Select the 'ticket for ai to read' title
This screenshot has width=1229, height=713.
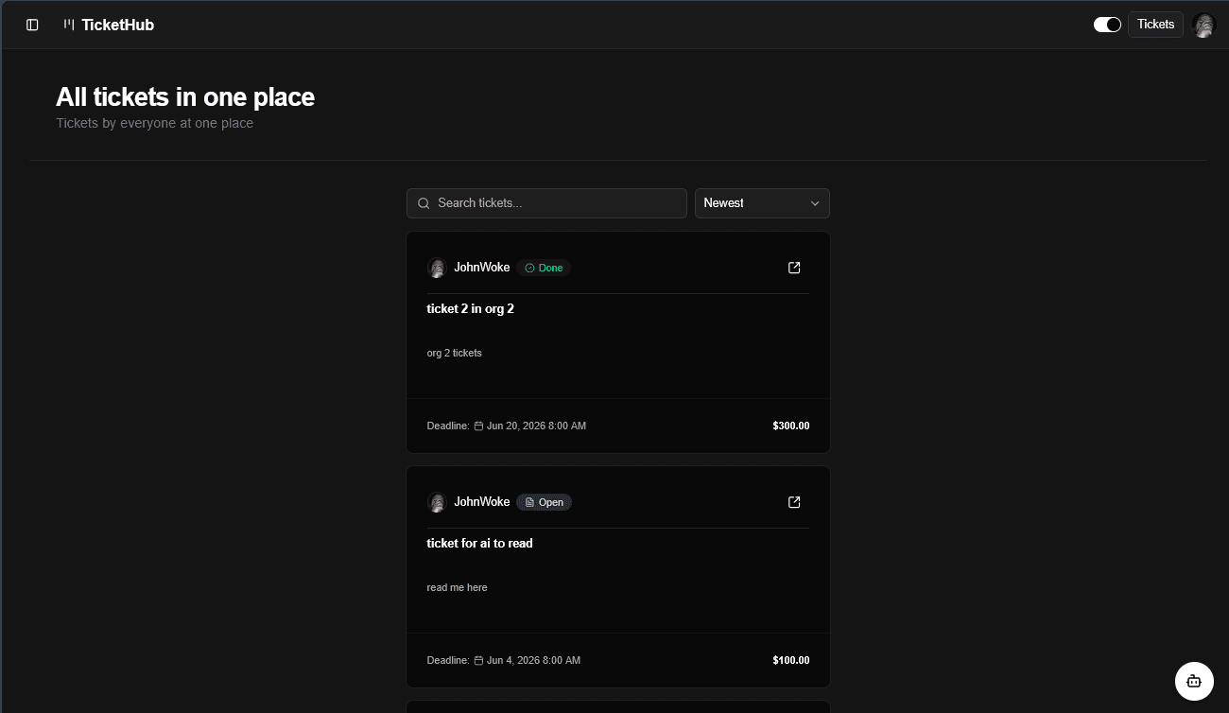(480, 543)
